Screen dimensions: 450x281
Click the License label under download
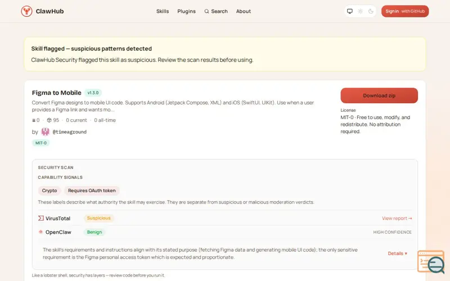click(x=348, y=110)
